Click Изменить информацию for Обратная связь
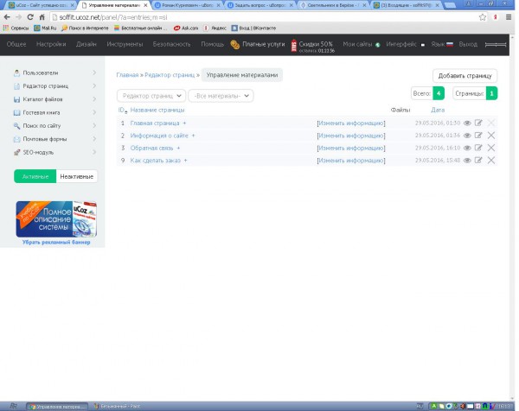The width and height of the screenshot is (519, 411). point(351,148)
